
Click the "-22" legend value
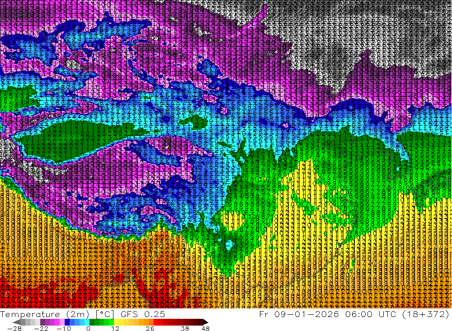pyautogui.click(x=41, y=328)
